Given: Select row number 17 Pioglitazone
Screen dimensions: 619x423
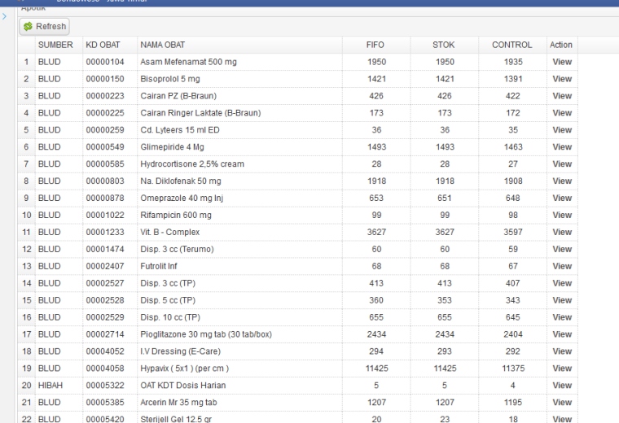Looking at the screenshot, I should 297,334.
